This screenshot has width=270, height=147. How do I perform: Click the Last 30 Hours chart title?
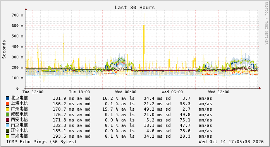point(135,8)
